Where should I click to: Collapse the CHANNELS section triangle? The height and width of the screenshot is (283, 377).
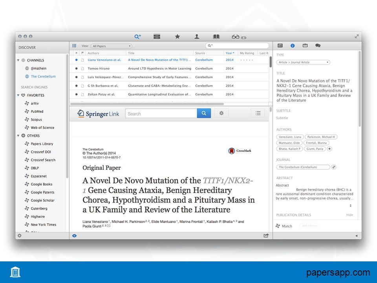coord(18,60)
